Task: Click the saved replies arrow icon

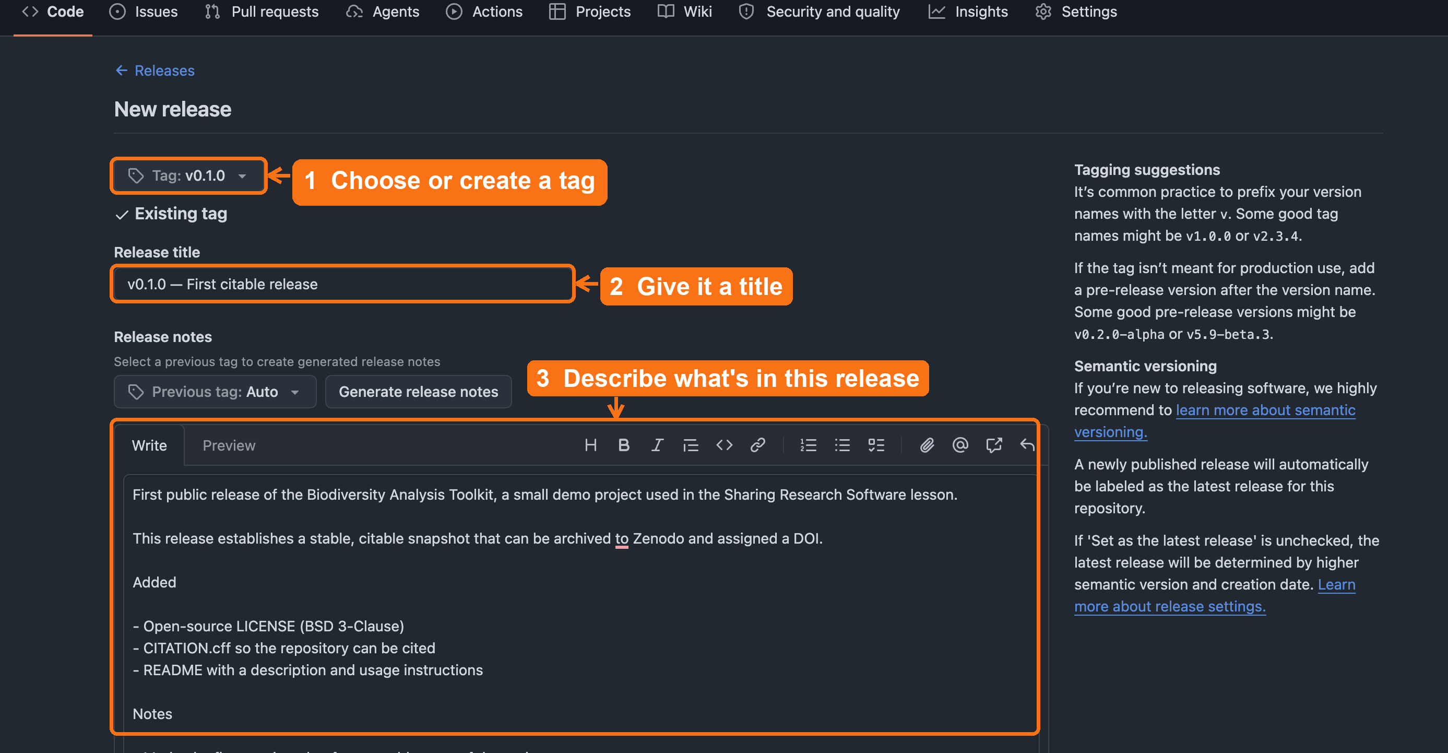Action: 1027,445
